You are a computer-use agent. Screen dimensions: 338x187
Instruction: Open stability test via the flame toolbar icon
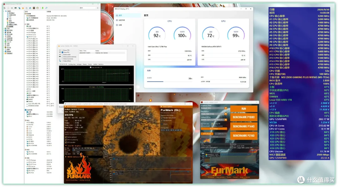point(23,8)
